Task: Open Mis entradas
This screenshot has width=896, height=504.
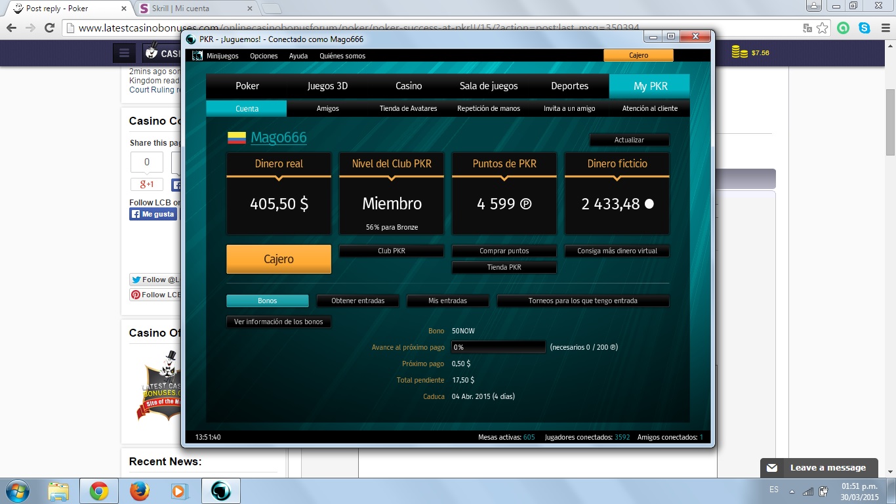Action: click(x=448, y=301)
